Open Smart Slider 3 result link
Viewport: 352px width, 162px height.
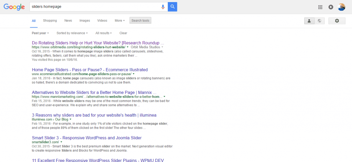coord(87,138)
